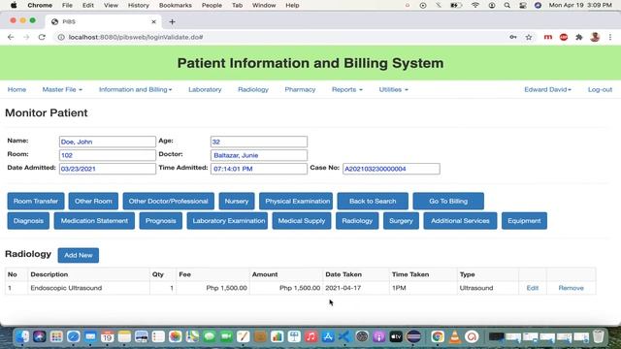621x349 pixels.
Task: Open Safari from the dock
Action: [74, 336]
